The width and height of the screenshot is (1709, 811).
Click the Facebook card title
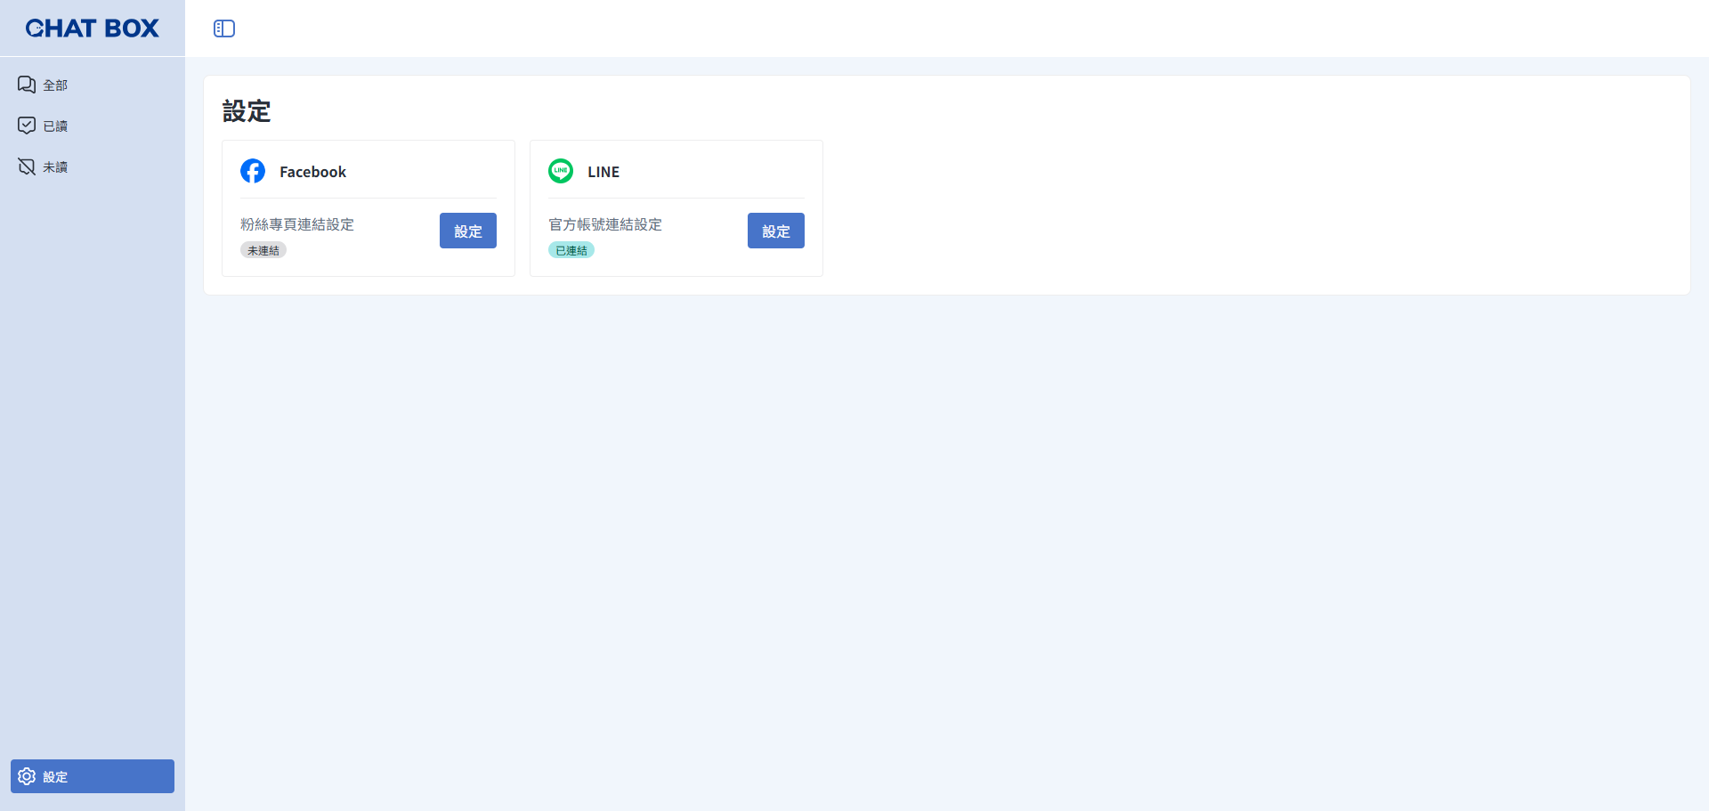[x=312, y=172]
